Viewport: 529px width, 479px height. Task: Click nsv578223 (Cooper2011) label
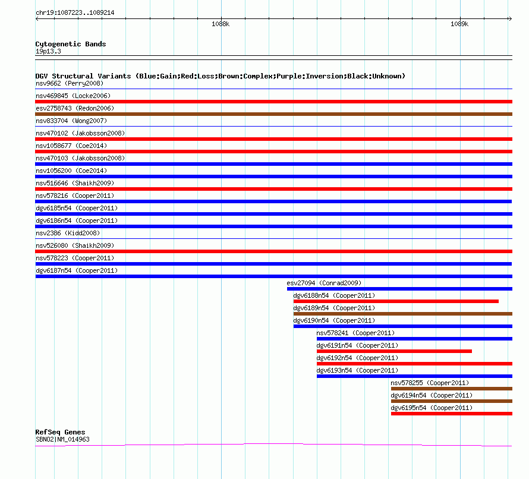click(x=75, y=258)
